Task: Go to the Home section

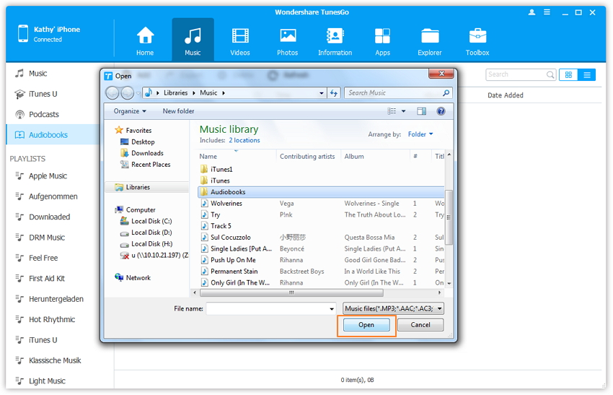Action: (145, 38)
